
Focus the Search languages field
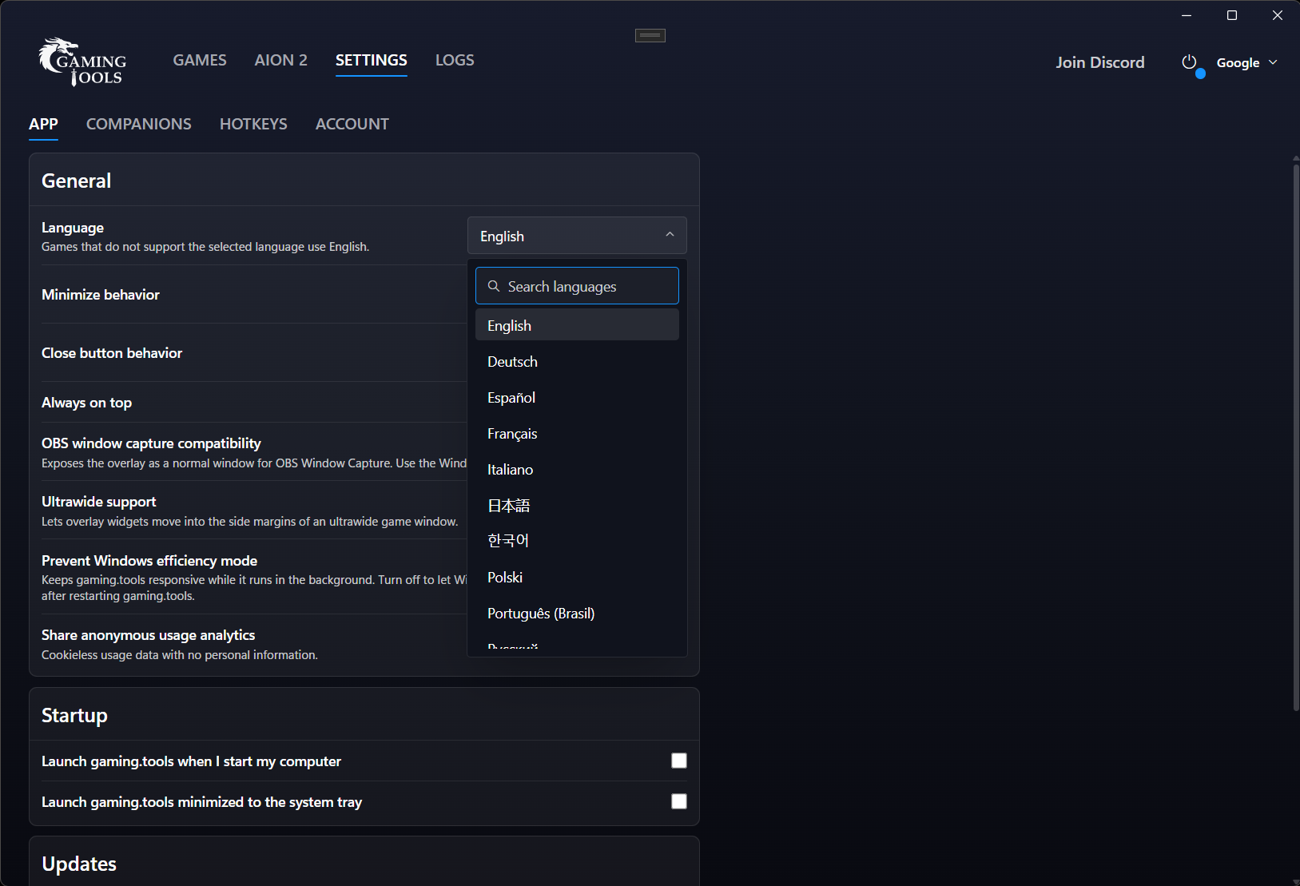pyautogui.click(x=577, y=286)
